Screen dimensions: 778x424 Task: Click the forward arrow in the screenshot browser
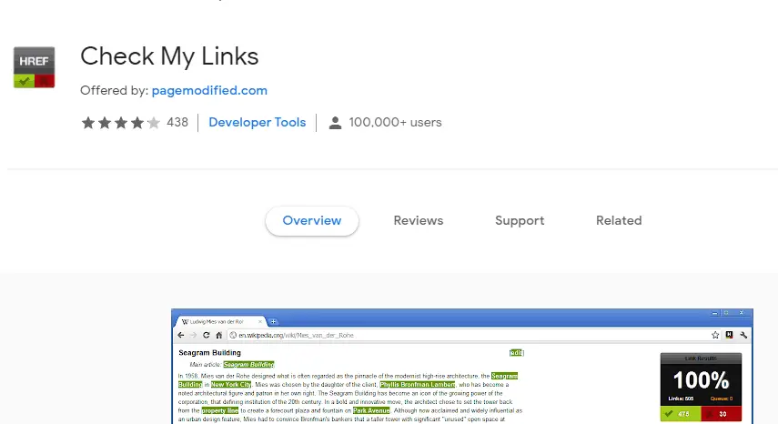194,335
